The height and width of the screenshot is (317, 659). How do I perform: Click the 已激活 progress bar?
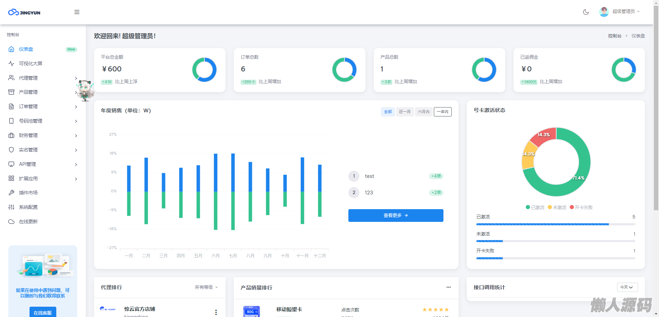pos(555,224)
